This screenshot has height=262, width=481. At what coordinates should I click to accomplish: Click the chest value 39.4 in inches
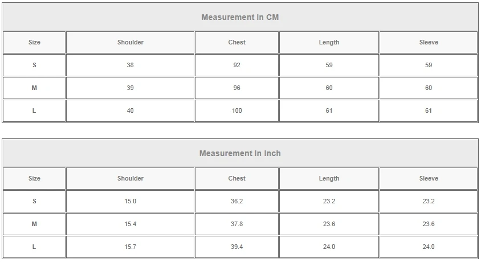pyautogui.click(x=237, y=247)
